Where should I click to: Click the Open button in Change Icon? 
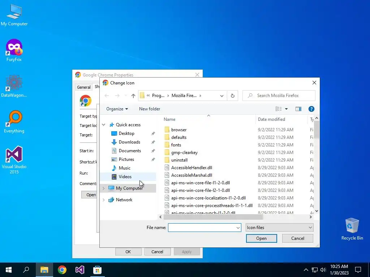pos(262,238)
